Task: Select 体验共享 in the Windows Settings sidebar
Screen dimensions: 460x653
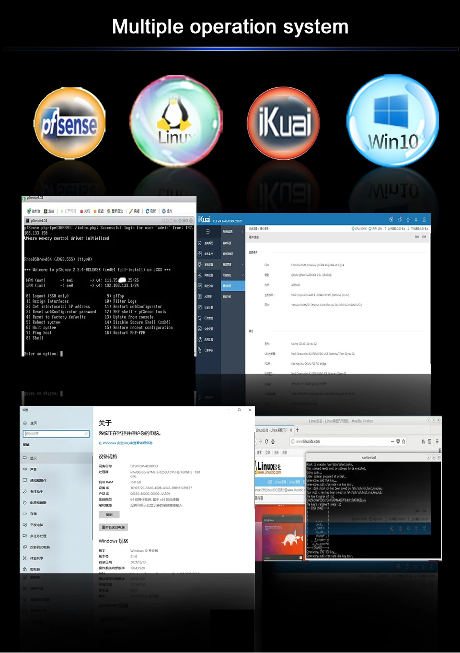Action: tap(56, 558)
